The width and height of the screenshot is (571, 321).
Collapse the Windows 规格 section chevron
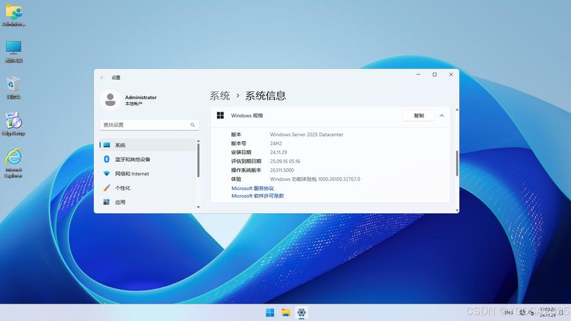coord(442,116)
